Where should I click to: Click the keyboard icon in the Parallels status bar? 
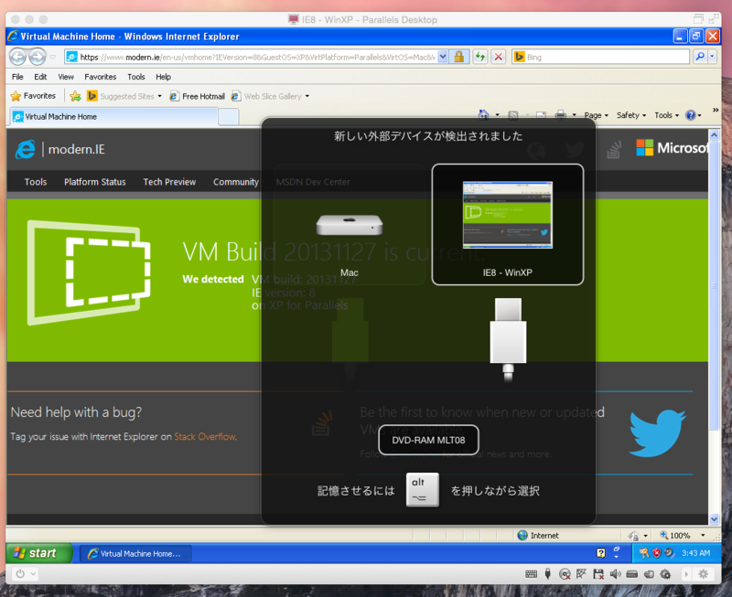(x=531, y=574)
